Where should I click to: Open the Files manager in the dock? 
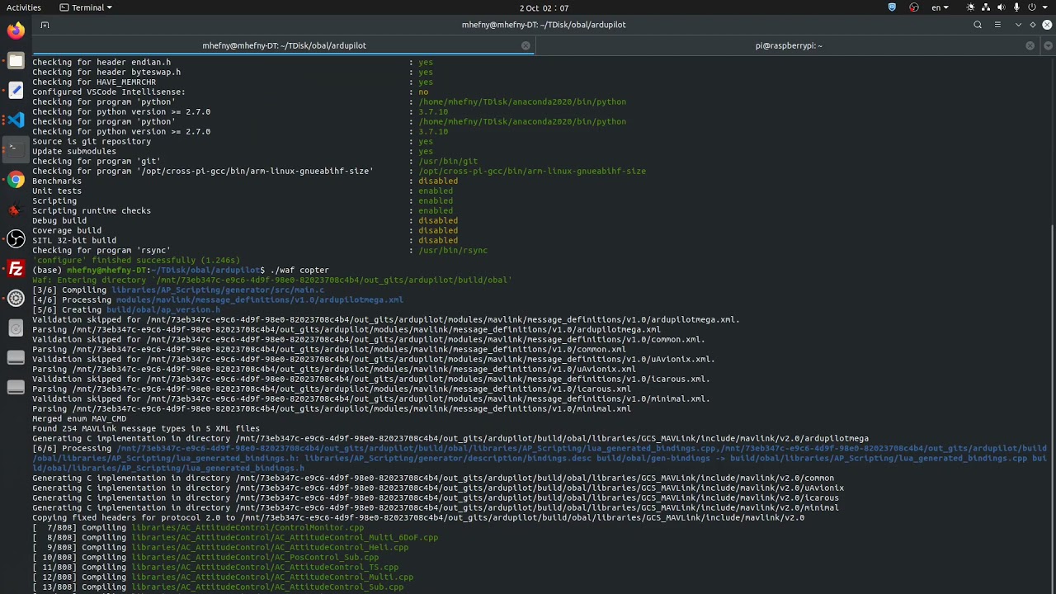click(16, 60)
